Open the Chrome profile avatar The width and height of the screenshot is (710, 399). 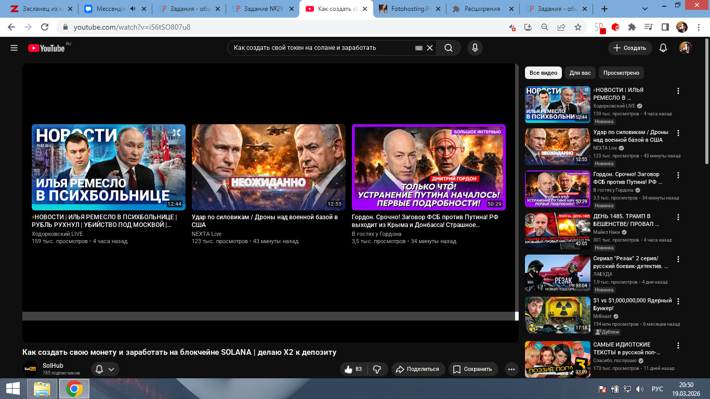pos(681,27)
